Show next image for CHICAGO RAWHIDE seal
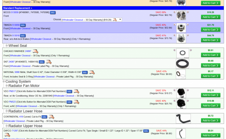The width and height of the screenshot is (226, 139). [191, 50]
